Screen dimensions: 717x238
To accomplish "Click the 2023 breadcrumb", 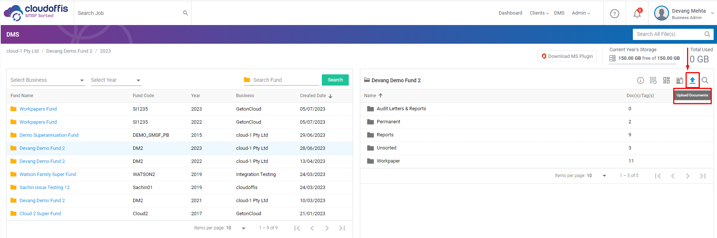I will pos(105,51).
